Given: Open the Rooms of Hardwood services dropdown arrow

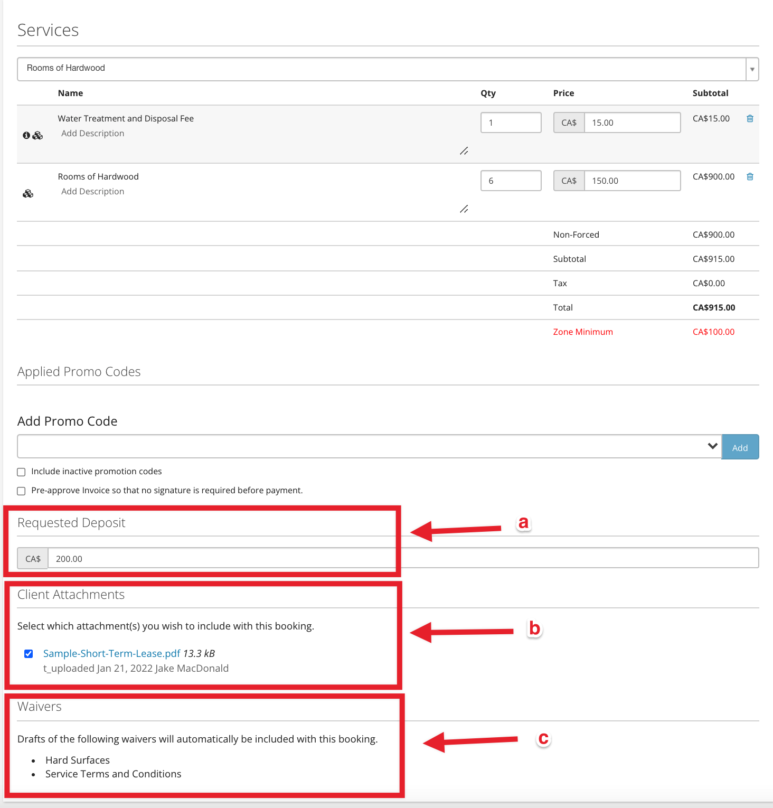Looking at the screenshot, I should pyautogui.click(x=752, y=69).
